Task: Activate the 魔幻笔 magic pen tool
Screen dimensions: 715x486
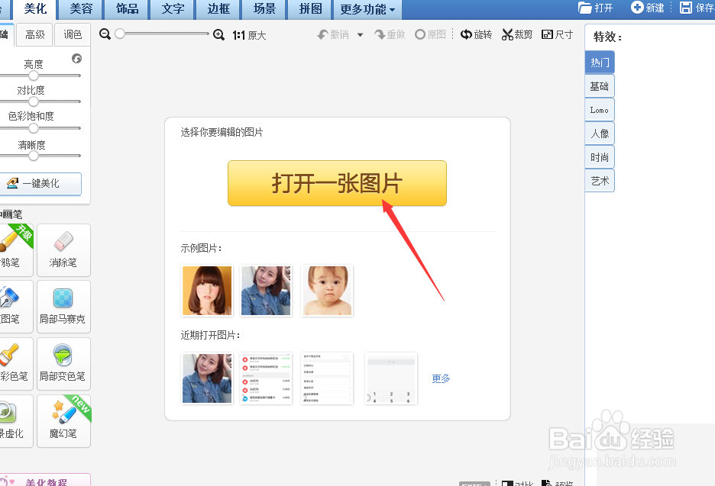Action: [63, 420]
